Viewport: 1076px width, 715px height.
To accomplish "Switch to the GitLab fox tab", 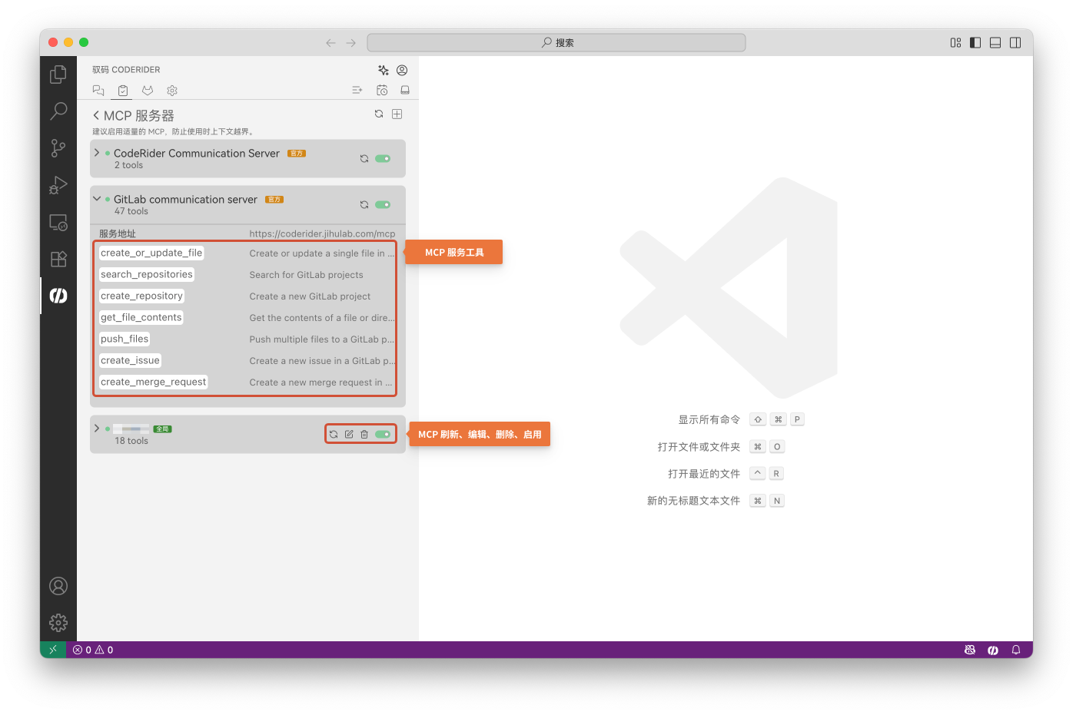I will pos(148,90).
